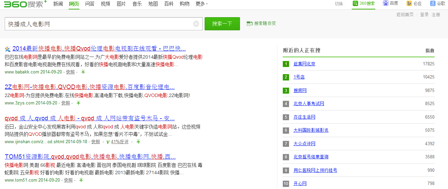This screenshot has height=189, width=448.
Task: Click the 登录 link
Action: (424, 14)
